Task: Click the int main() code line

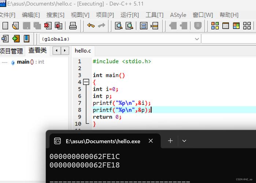Action: [x=109, y=75]
